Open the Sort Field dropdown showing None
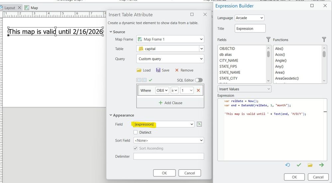The width and height of the screenshot is (332, 183). (x=169, y=140)
